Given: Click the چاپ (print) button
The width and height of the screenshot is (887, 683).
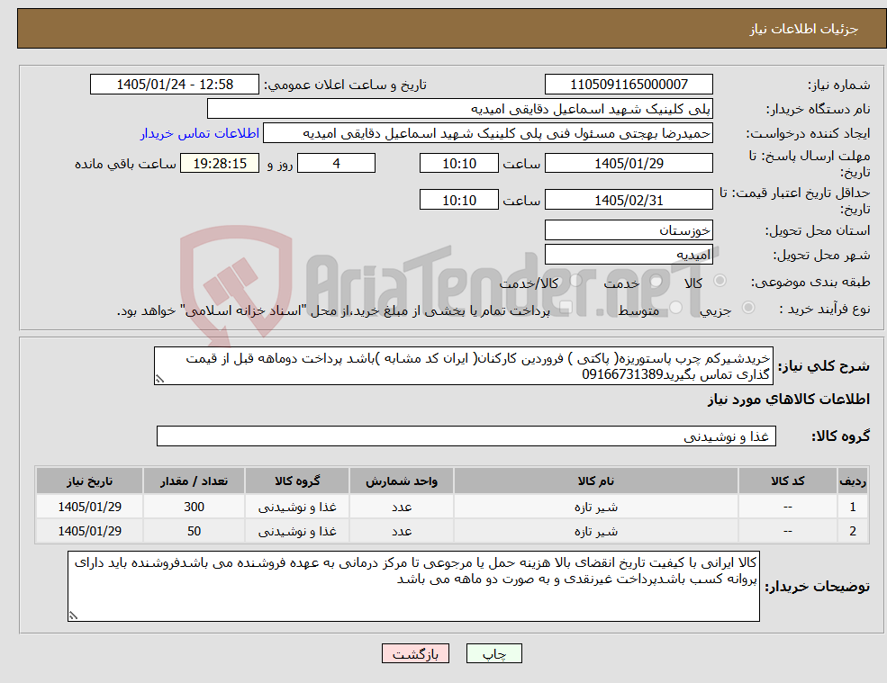Looking at the screenshot, I should [493, 653].
